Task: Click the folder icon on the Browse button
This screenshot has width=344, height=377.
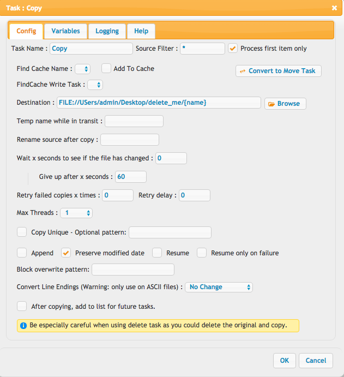Action: point(271,104)
